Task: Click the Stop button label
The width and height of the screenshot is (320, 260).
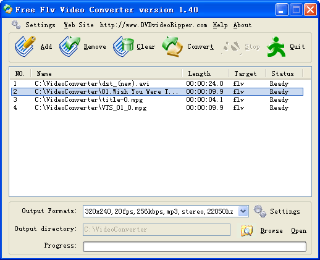Action: pos(252,47)
